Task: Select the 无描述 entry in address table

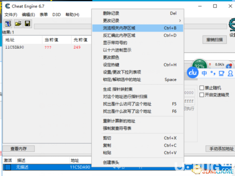Action: click(22, 167)
